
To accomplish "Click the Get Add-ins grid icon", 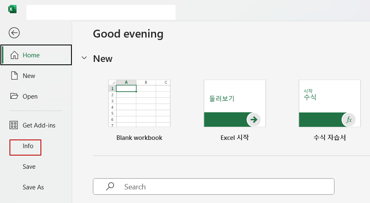I will click(x=14, y=125).
